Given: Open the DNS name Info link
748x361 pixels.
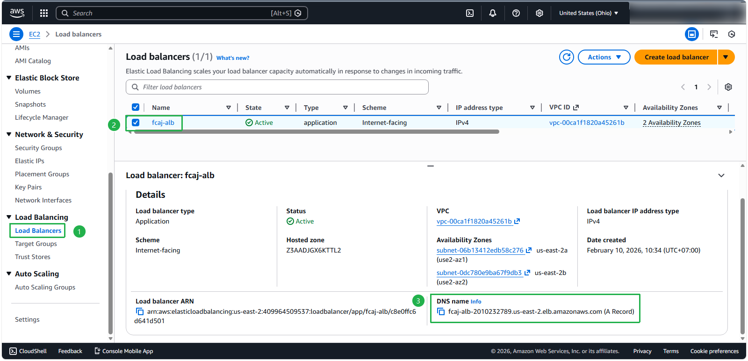Looking at the screenshot, I should pyautogui.click(x=476, y=302).
